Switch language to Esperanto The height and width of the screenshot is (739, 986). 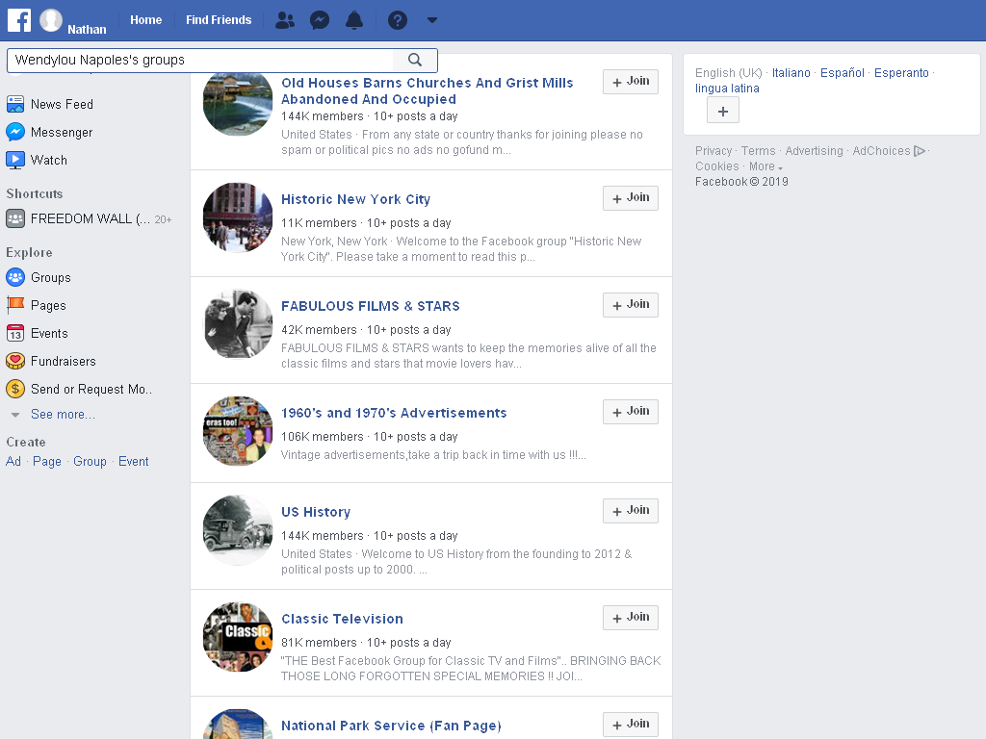tap(901, 73)
